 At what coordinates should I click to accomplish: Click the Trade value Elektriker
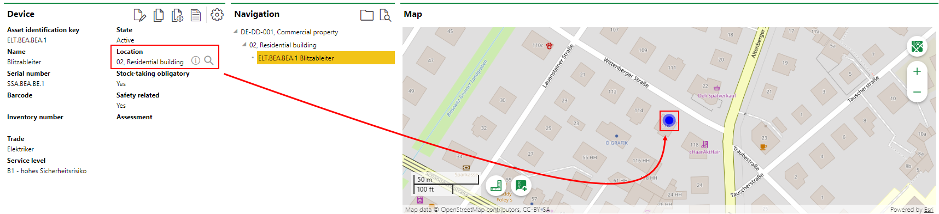click(x=20, y=149)
